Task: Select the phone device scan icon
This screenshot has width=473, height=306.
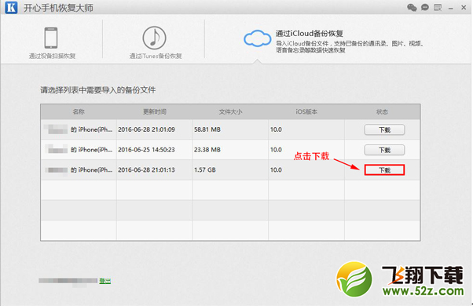Action: coord(51,38)
